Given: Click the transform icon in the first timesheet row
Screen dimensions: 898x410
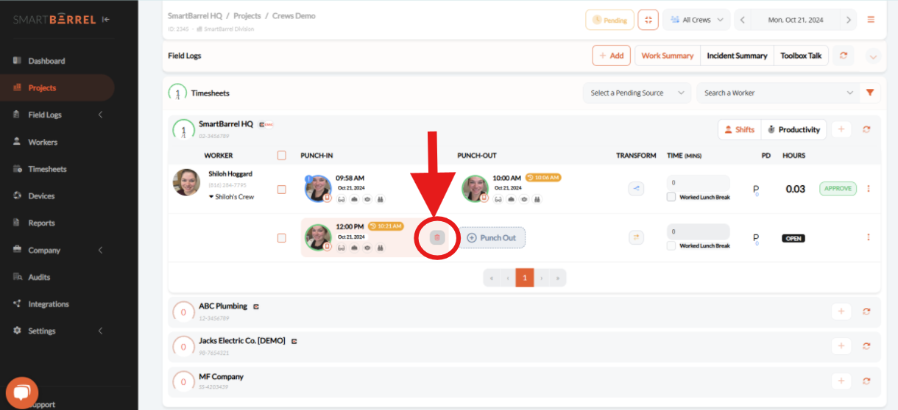Looking at the screenshot, I should [x=636, y=189].
